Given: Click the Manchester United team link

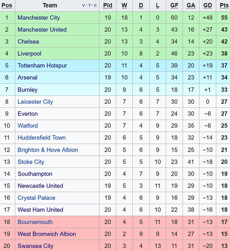Looking at the screenshot, I should [42, 30].
